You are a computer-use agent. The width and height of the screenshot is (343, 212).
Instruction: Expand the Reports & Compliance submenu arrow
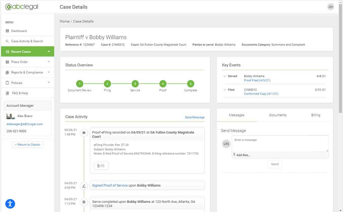pyautogui.click(x=49, y=72)
